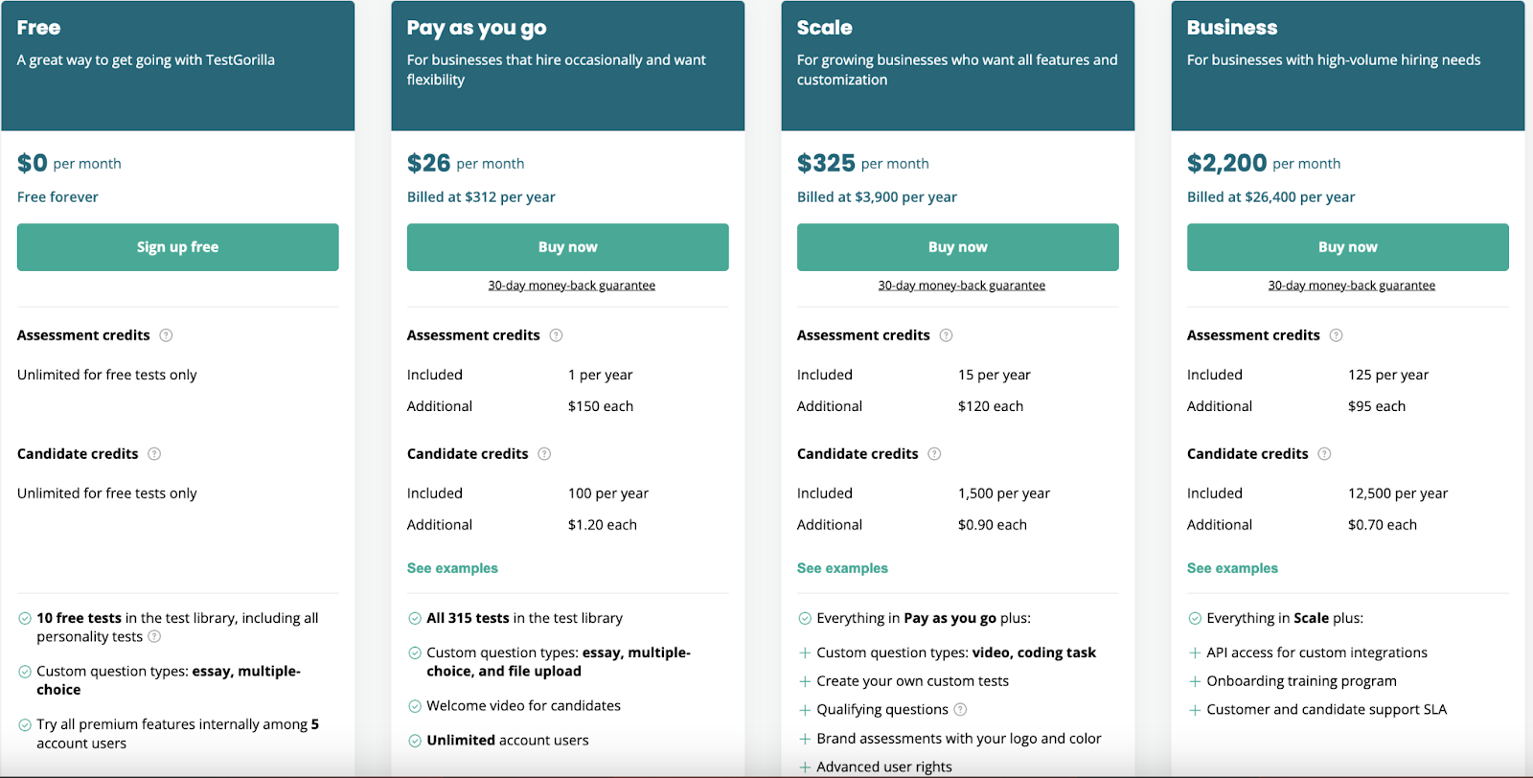This screenshot has height=778, width=1533.
Task: Click Buy now for Scale plan
Action: pos(957,247)
